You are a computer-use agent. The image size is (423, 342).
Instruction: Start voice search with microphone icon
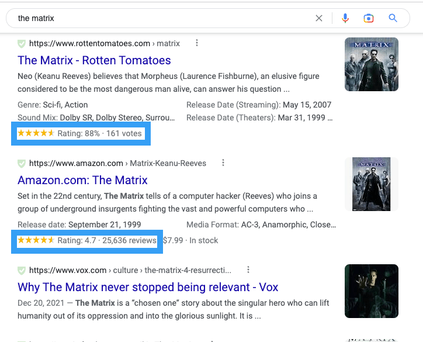tap(345, 18)
